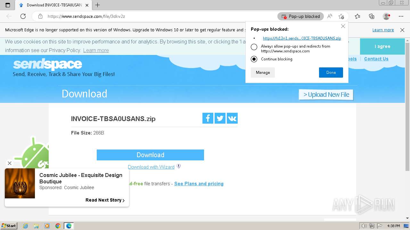Open the profile avatar menu

(x=387, y=16)
